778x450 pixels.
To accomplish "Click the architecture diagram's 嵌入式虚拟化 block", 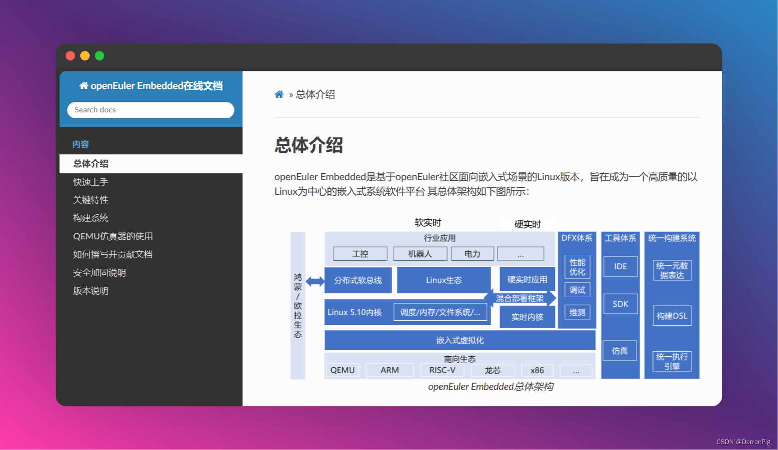I will [460, 340].
